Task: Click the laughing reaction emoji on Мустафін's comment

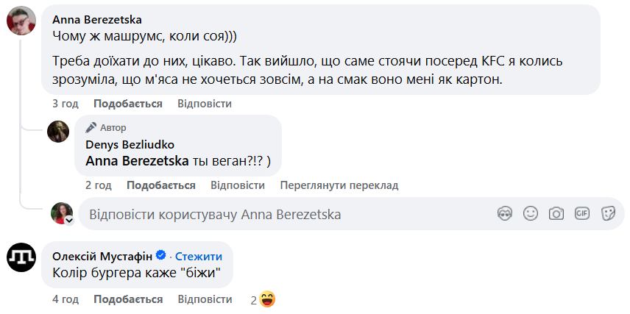Action: pyautogui.click(x=267, y=299)
